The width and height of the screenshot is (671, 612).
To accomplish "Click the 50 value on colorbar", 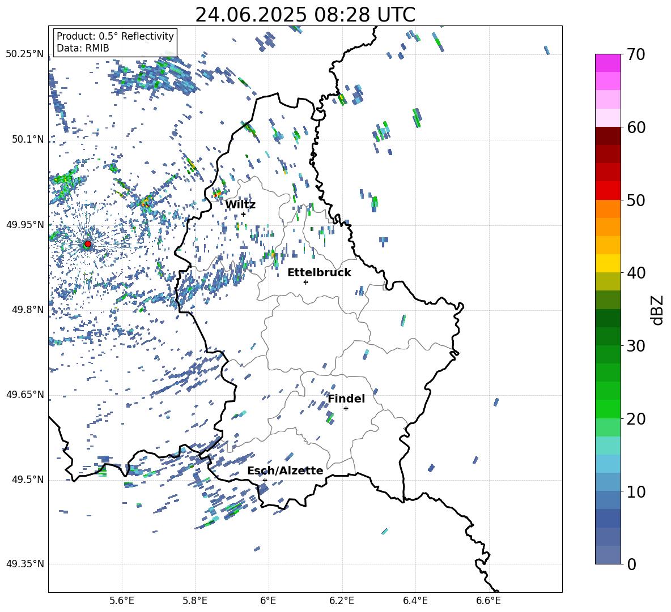I will (x=636, y=200).
